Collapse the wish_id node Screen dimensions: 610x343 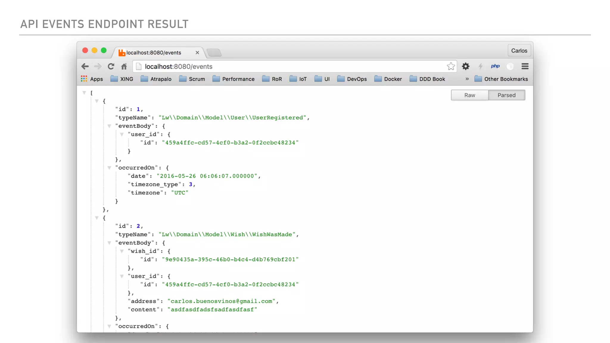122,251
